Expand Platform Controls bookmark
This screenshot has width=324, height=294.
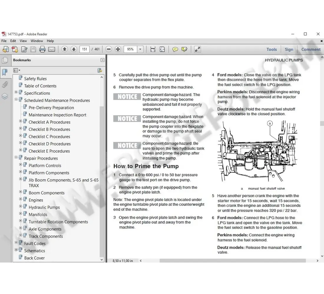(20, 164)
